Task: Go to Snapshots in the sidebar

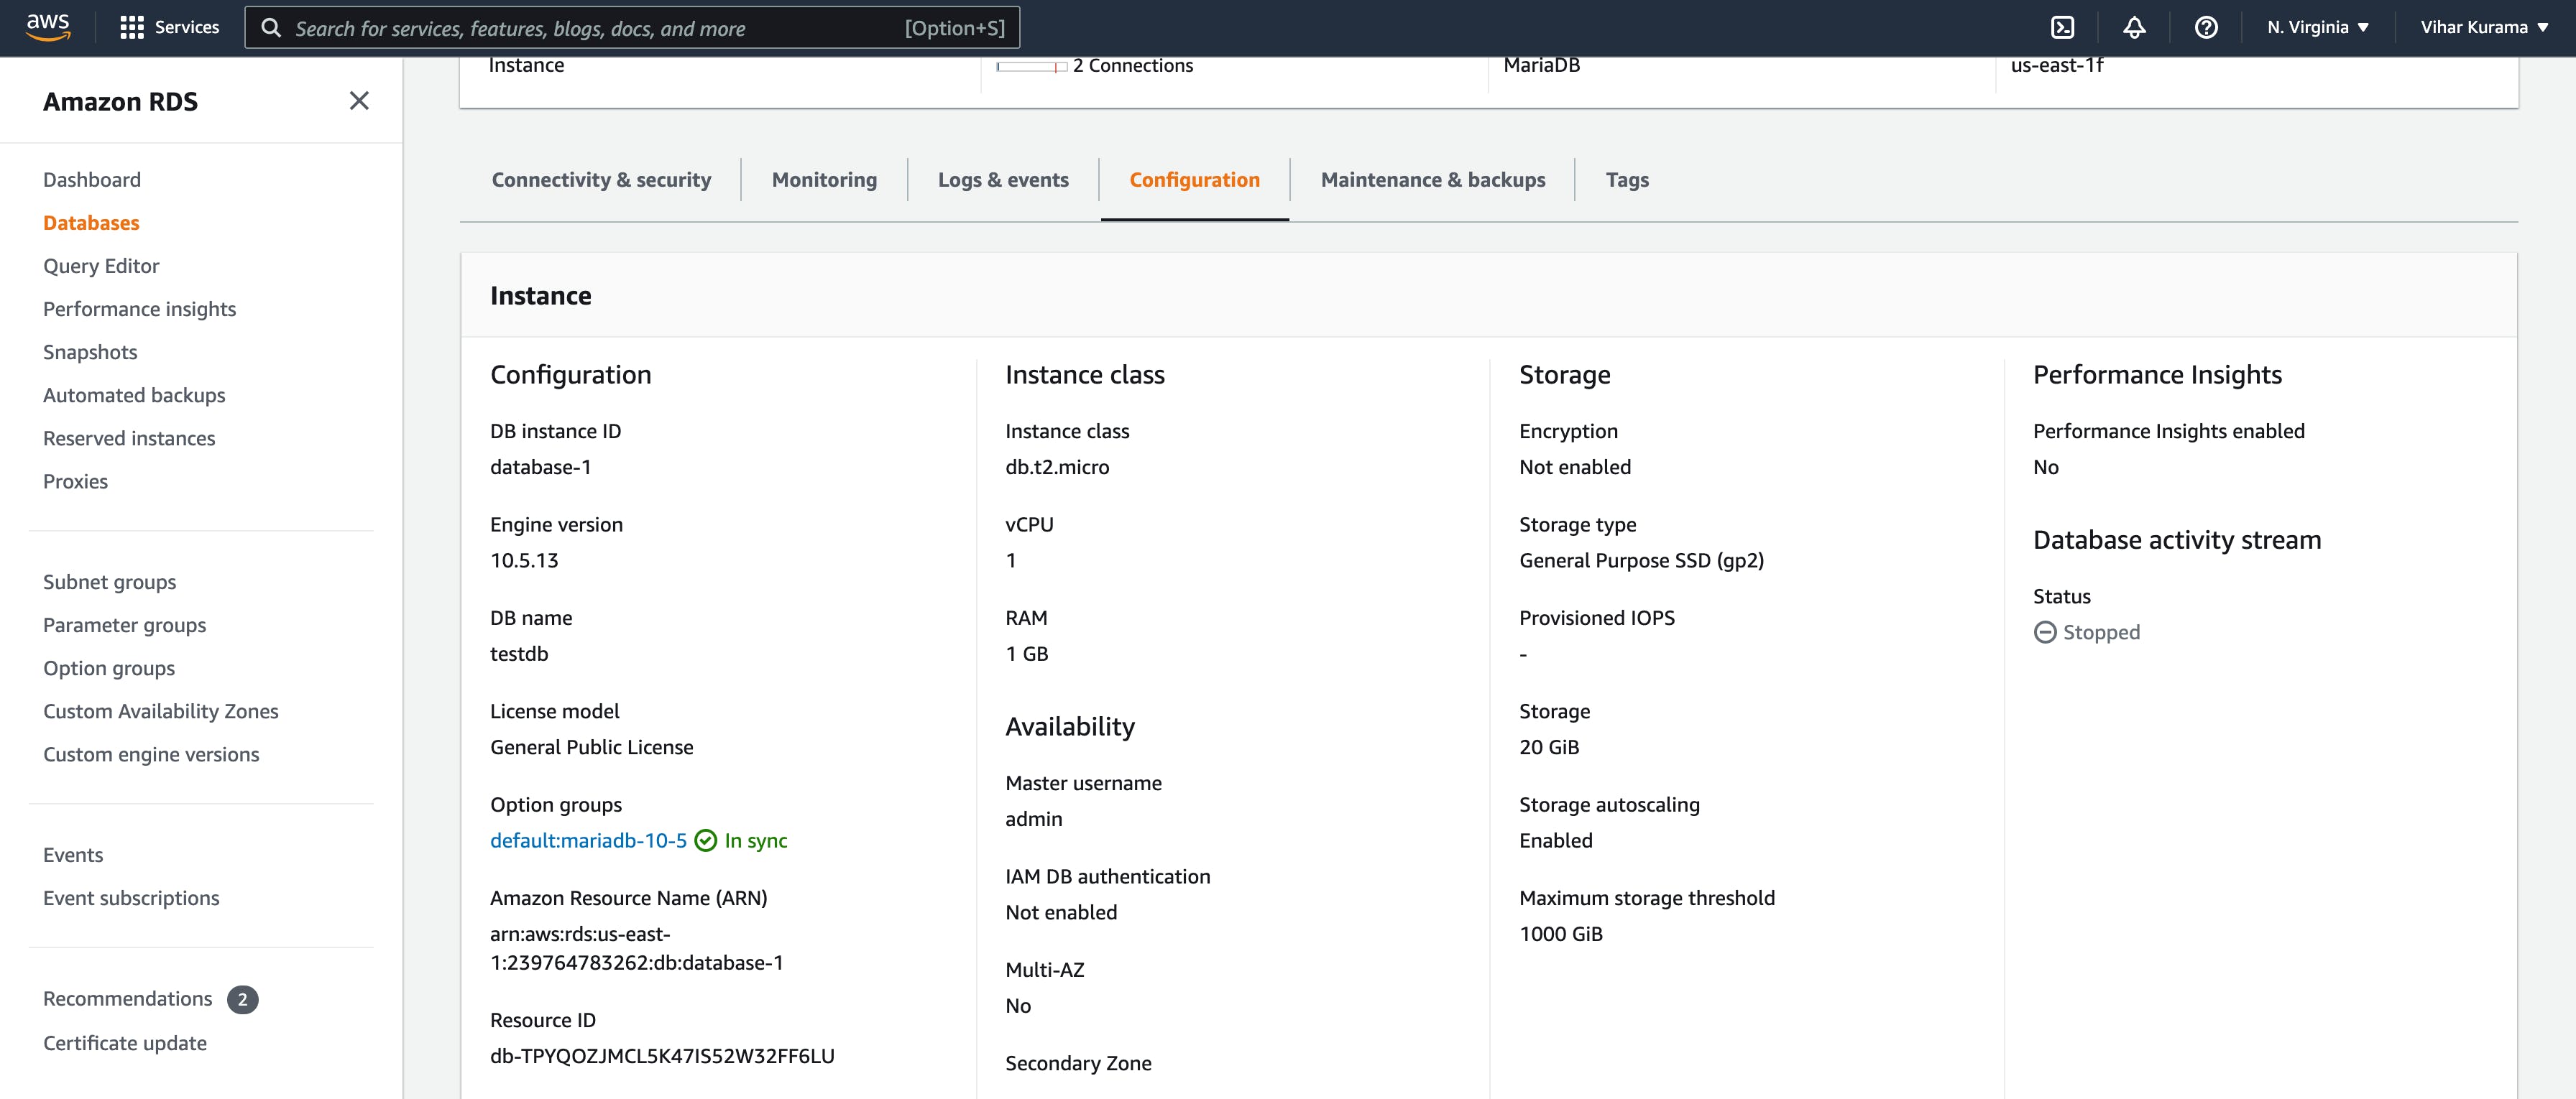Action: (x=90, y=353)
